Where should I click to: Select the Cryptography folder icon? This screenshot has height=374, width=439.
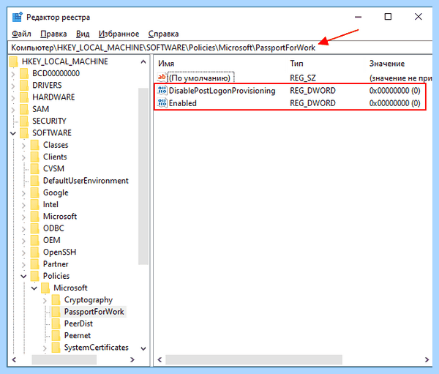pyautogui.click(x=56, y=300)
